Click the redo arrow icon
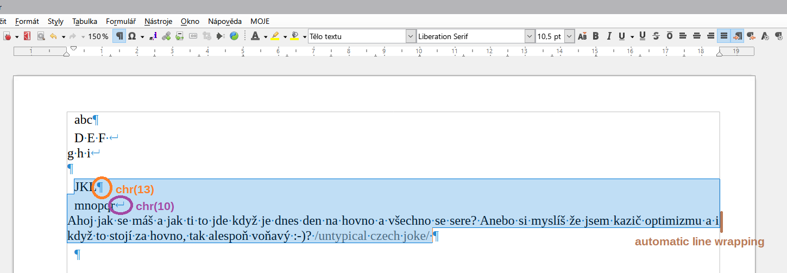The height and width of the screenshot is (273, 787). [73, 36]
